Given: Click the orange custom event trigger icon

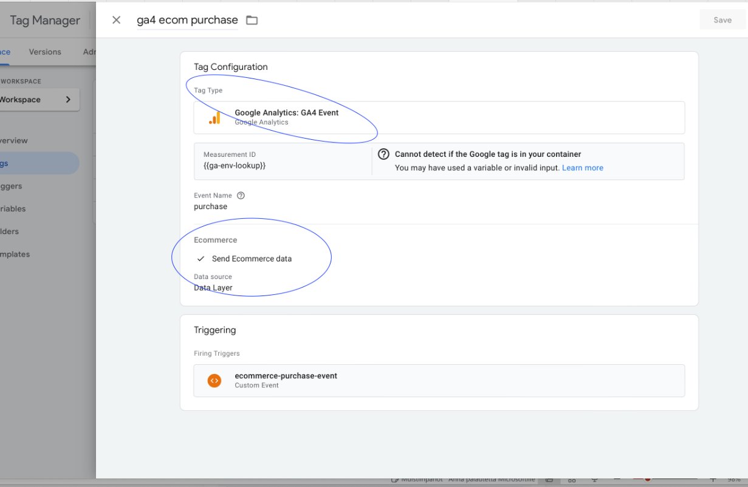Looking at the screenshot, I should tap(214, 381).
